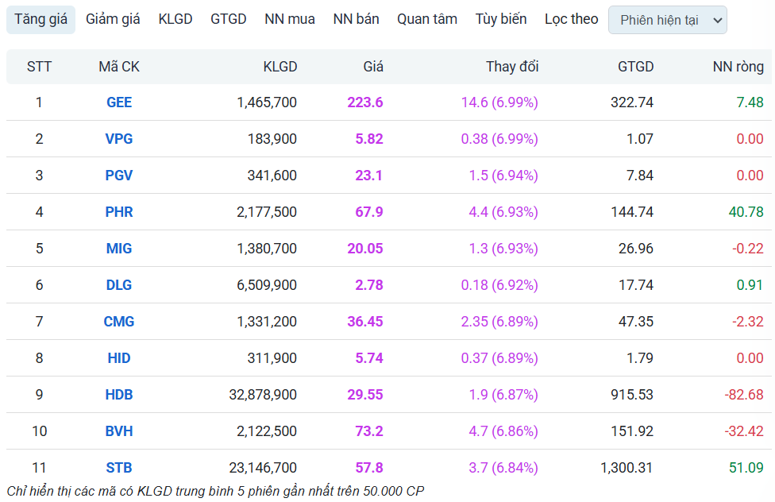Switch to the Giảm giá tab
The width and height of the screenshot is (775, 502).
coord(113,19)
